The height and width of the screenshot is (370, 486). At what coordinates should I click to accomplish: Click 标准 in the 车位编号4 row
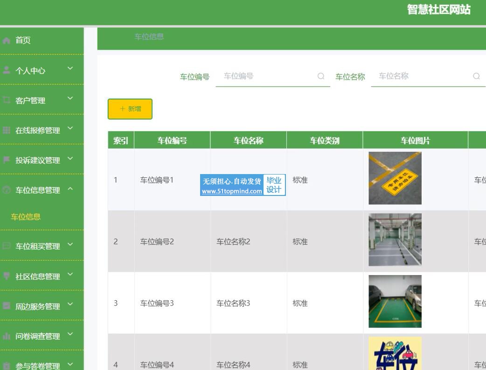[300, 365]
